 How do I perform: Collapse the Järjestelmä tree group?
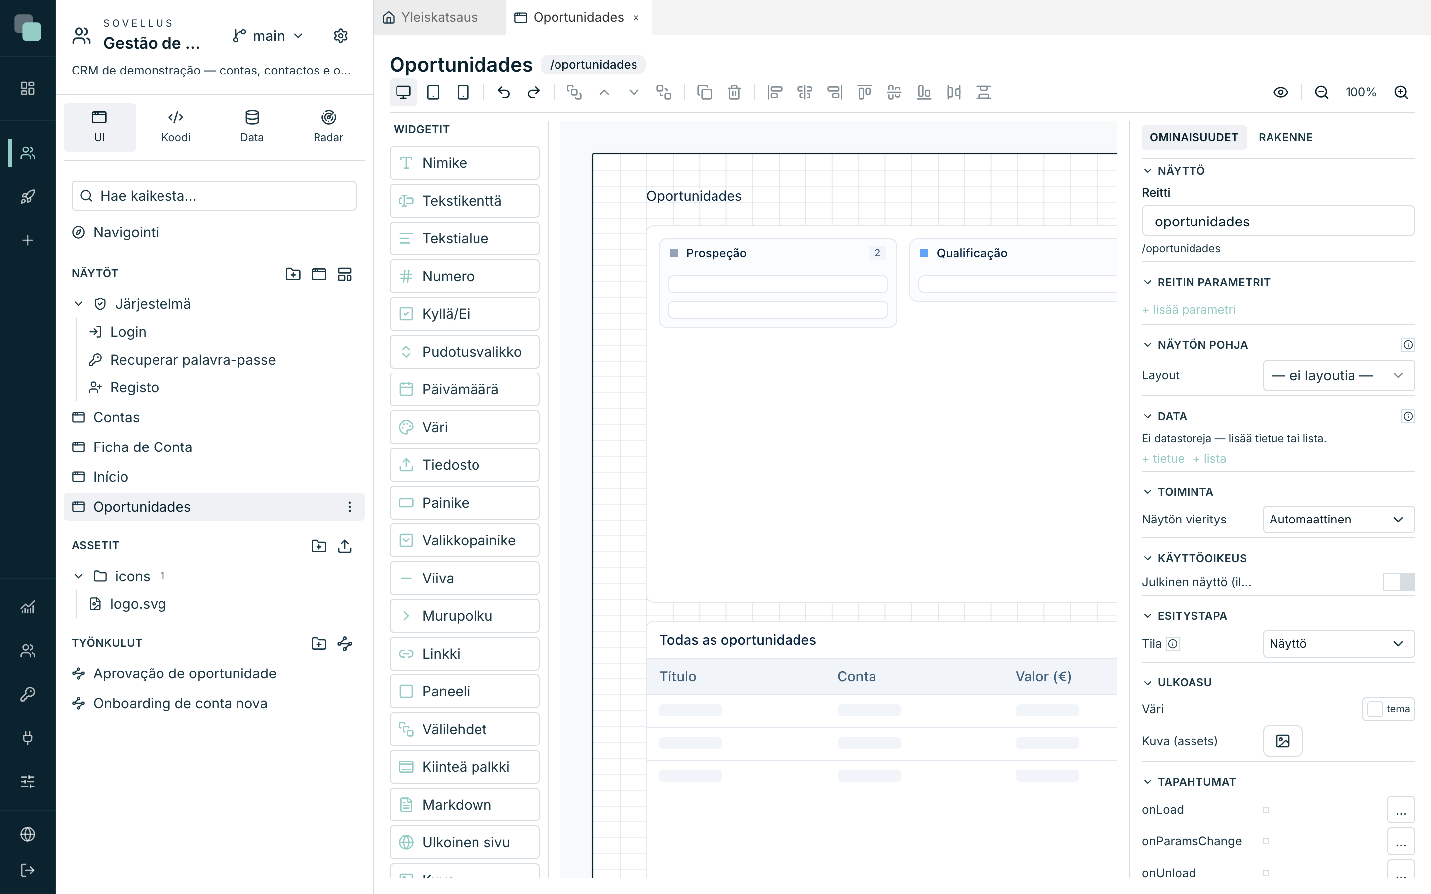[79, 304]
